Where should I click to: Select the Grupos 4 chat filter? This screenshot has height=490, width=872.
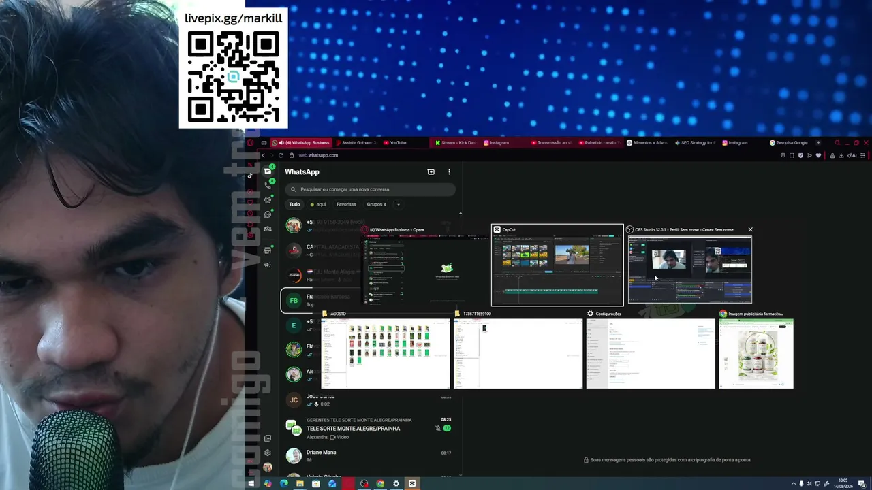pyautogui.click(x=376, y=204)
